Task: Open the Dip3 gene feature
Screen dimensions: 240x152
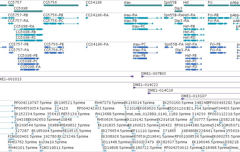Action: [x=179, y=11]
